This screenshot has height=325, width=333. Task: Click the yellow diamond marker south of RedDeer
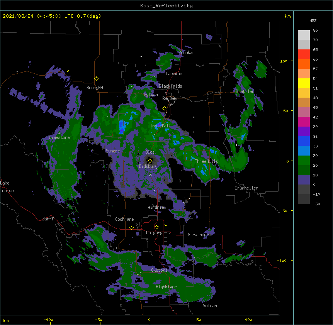click(165, 108)
